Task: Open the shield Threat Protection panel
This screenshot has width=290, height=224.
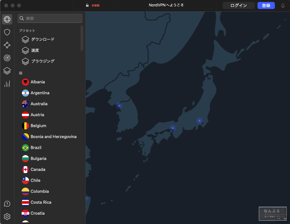Action: point(7,32)
